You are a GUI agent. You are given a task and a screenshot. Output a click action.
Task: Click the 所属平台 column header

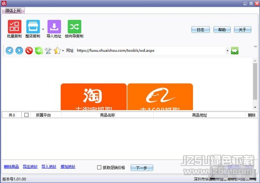(43, 115)
